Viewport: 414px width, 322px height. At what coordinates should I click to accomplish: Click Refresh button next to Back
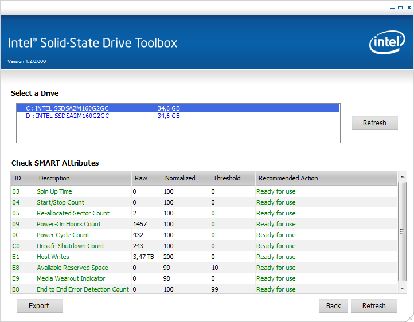[x=374, y=305]
